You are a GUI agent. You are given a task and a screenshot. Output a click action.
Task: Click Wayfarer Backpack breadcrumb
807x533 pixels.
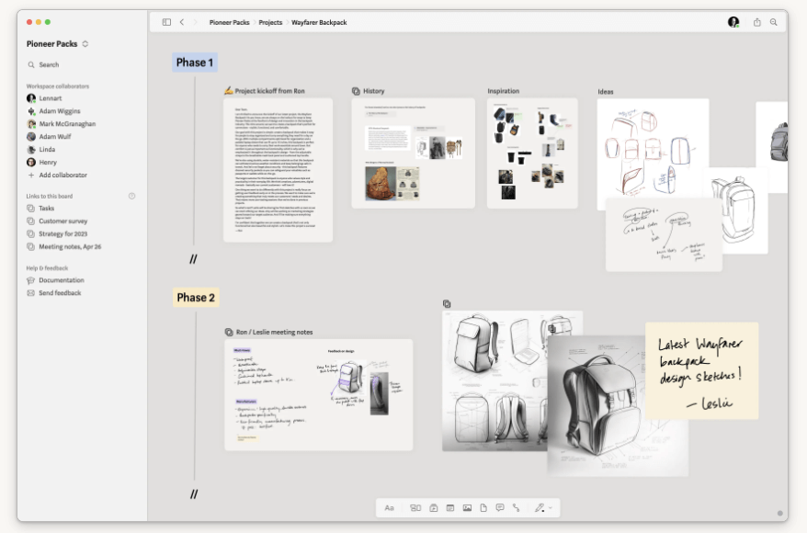[x=319, y=23]
